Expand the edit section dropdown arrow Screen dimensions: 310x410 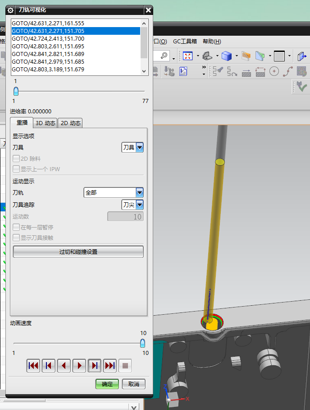pos(270,56)
